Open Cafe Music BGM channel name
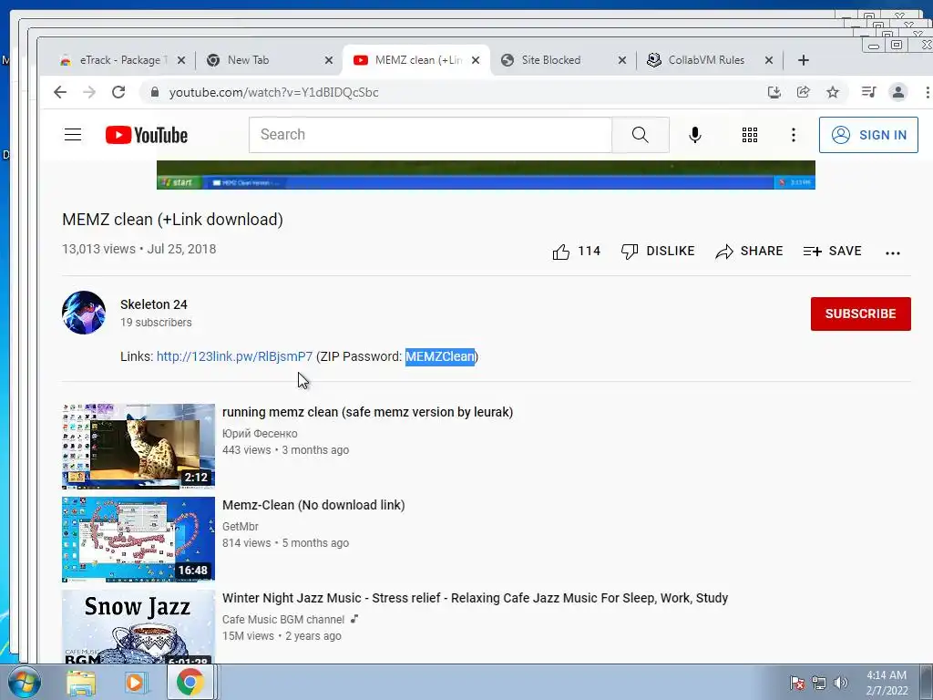The width and height of the screenshot is (933, 700). [x=283, y=619]
